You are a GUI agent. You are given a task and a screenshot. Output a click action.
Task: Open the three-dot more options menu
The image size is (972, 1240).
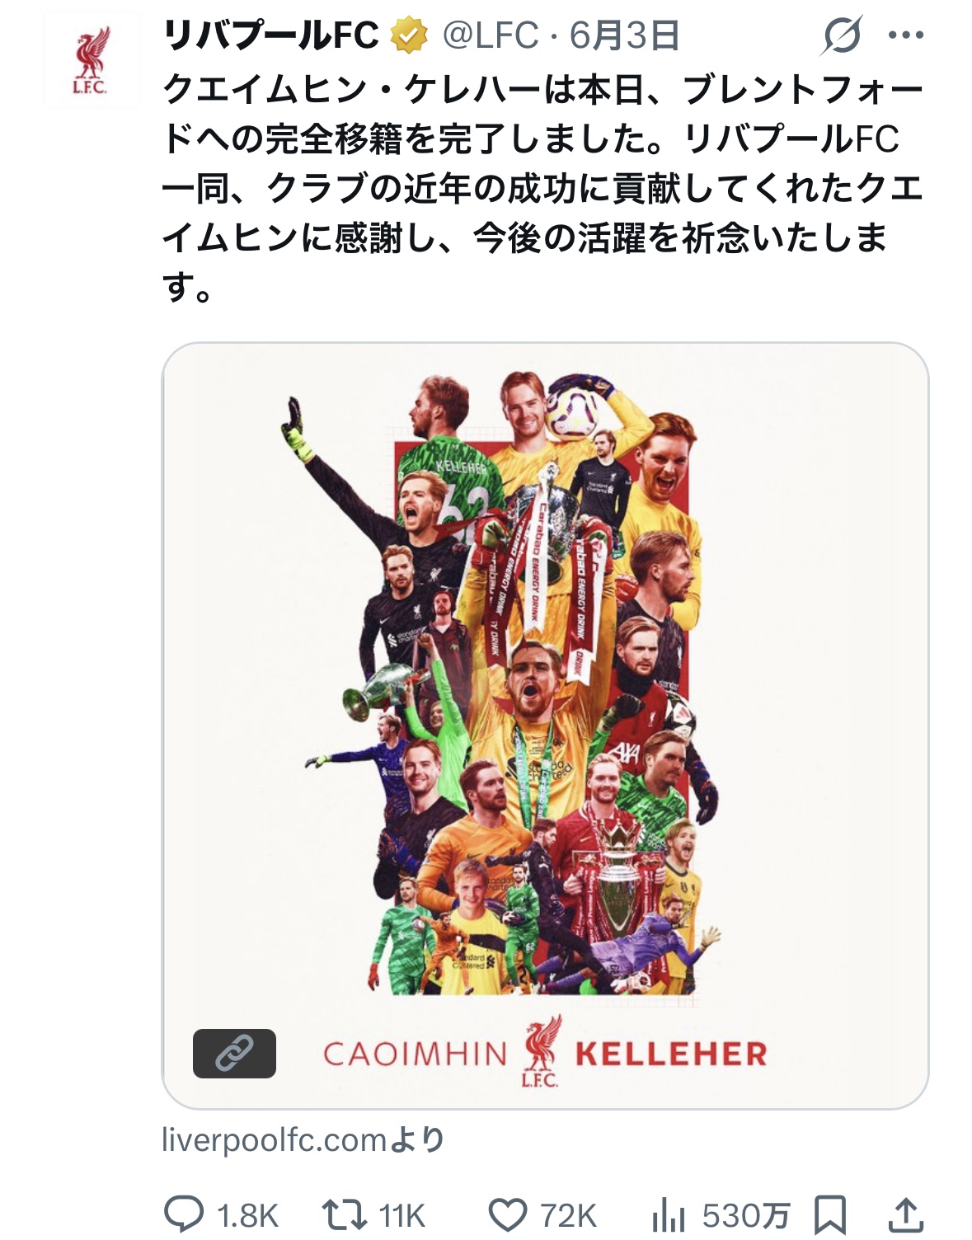905,35
